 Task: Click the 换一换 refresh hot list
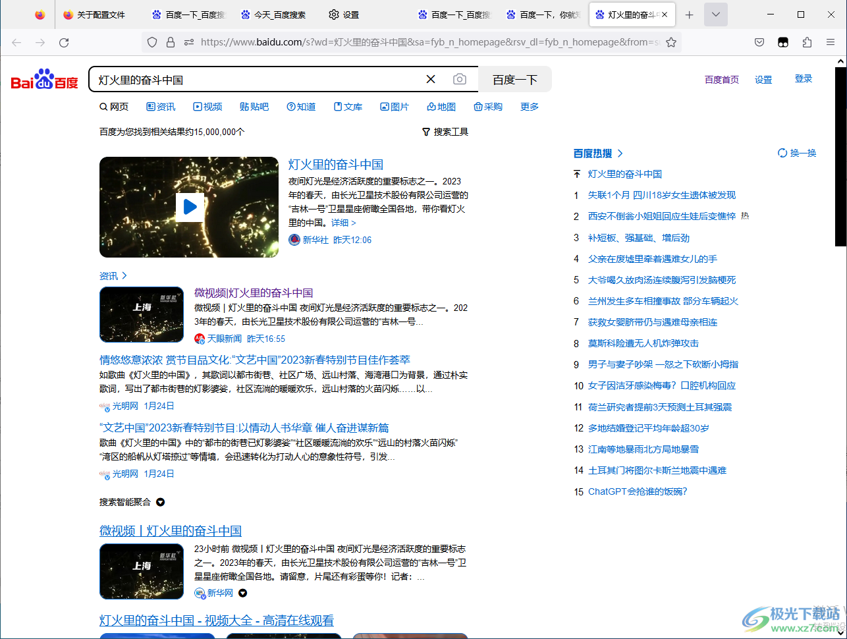[x=797, y=153]
